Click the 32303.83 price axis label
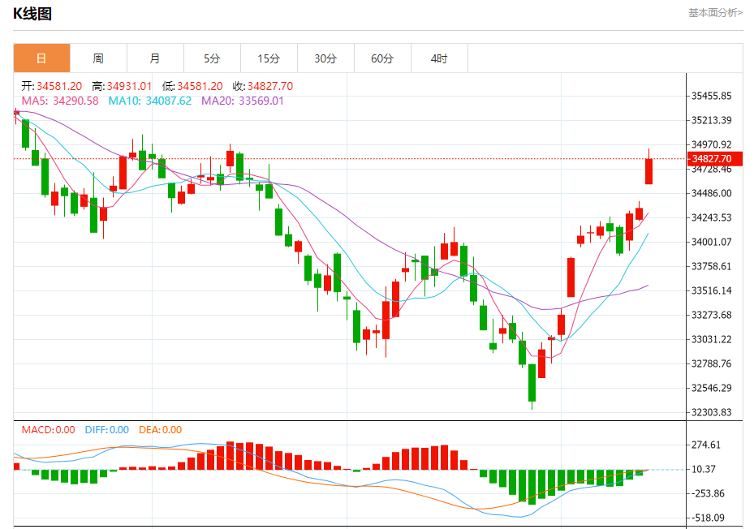The image size is (754, 529). pos(711,412)
